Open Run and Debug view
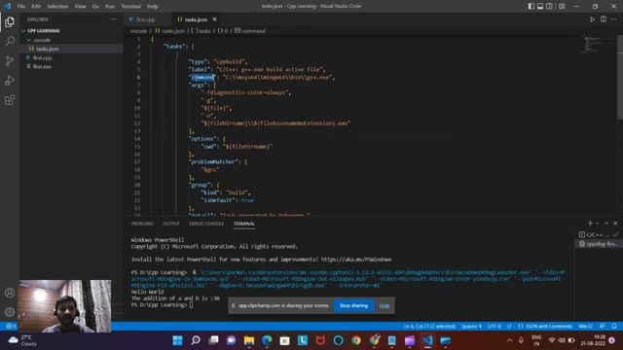 click(x=10, y=80)
